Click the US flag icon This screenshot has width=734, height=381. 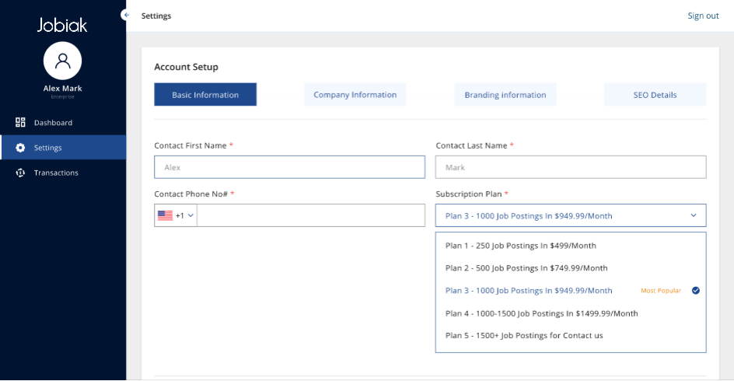point(166,215)
